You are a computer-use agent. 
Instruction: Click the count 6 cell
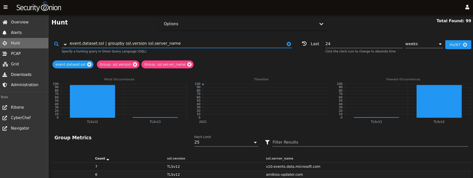pos(96,175)
